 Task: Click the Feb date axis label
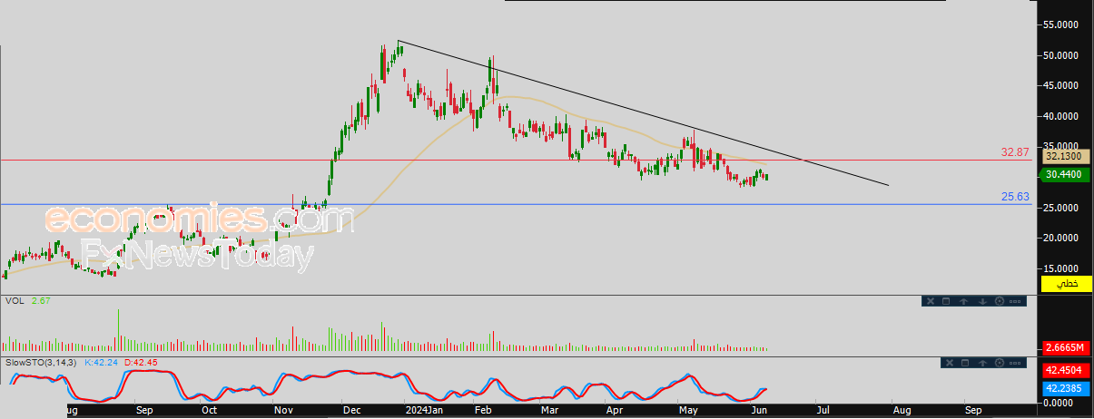[x=483, y=410]
